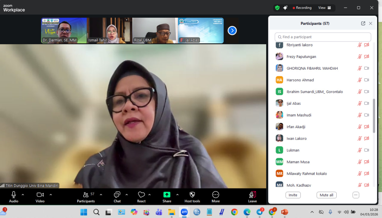Toggle the Audio microphone mute

pyautogui.click(x=14, y=195)
